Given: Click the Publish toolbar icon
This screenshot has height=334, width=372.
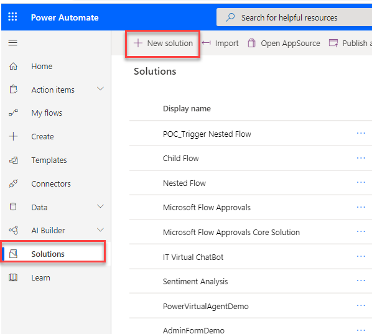Looking at the screenshot, I should click(333, 43).
